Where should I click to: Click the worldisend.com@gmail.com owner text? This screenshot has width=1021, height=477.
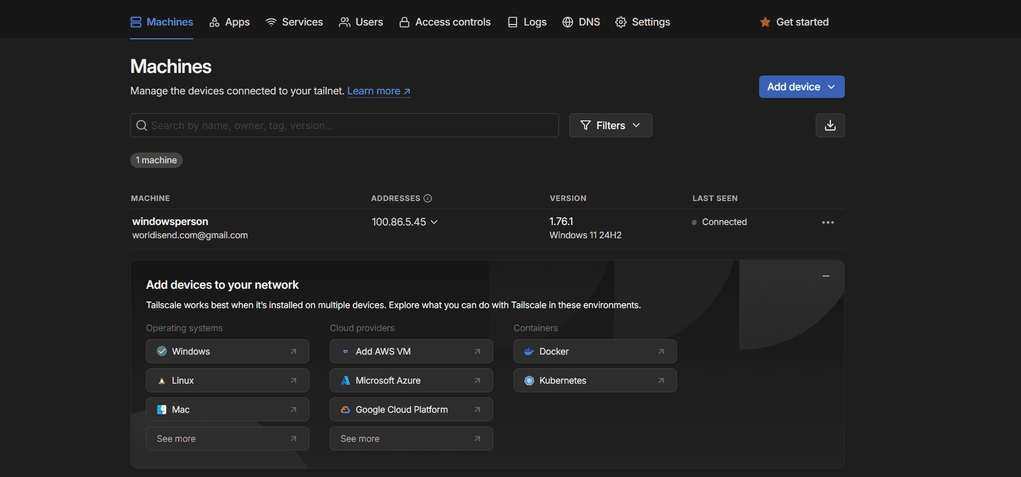[190, 235]
